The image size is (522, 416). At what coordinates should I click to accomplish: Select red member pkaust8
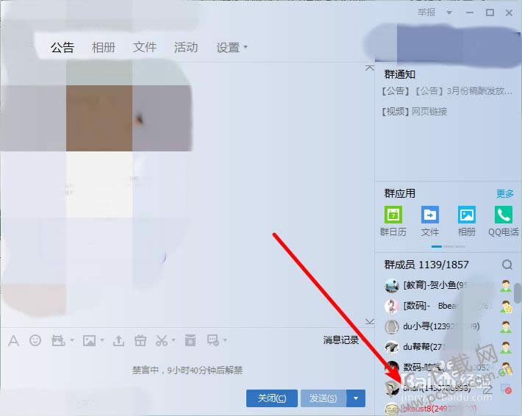(x=448, y=409)
